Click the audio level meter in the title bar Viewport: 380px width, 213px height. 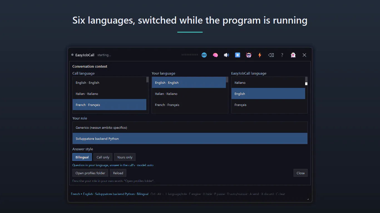190,55
